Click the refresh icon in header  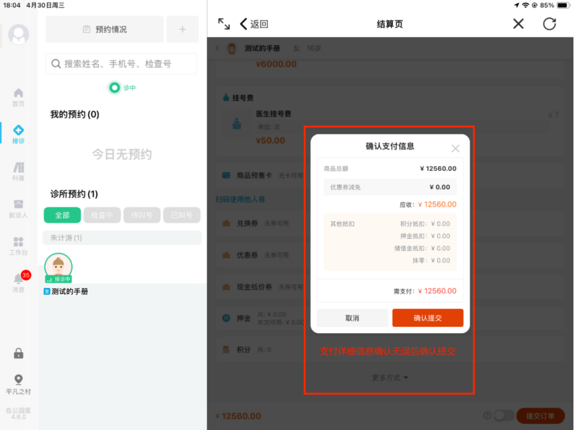[549, 23]
